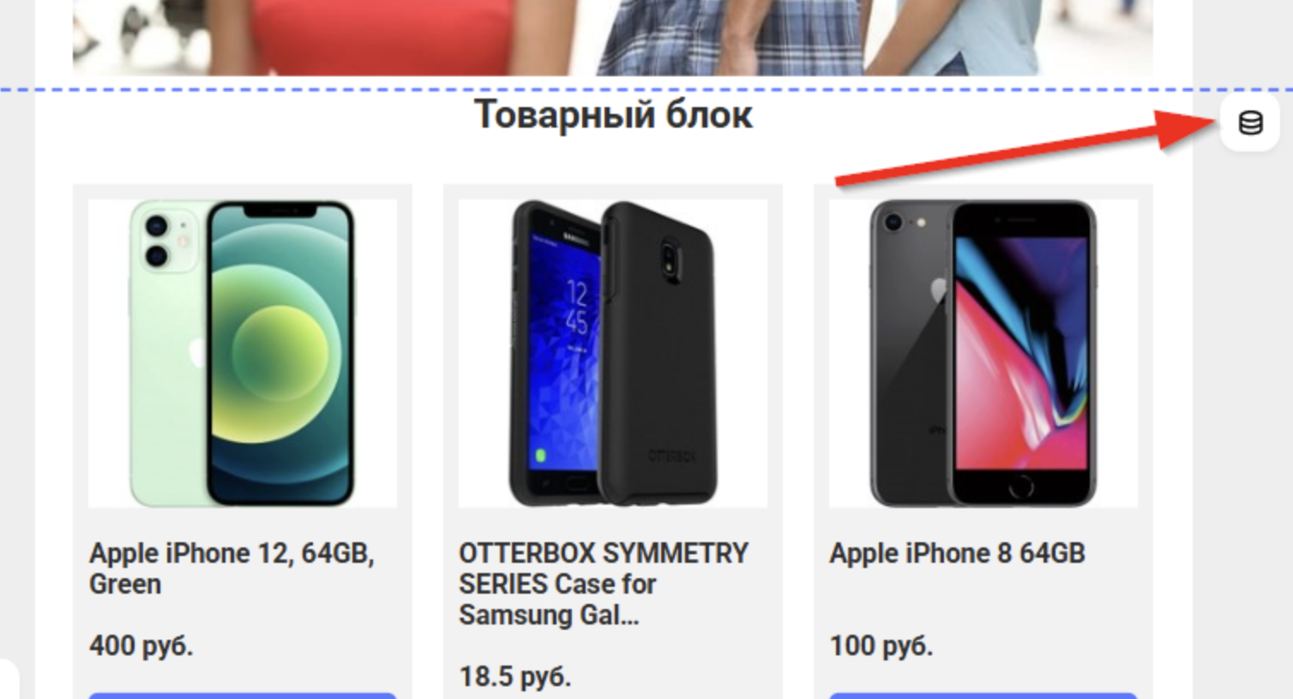
Task: Select the dashed blue block separator line
Action: pyautogui.click(x=646, y=89)
